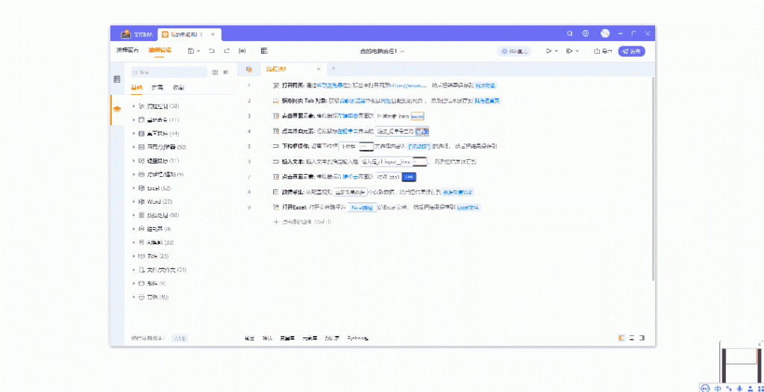Open the document icon atop the left sidebar
The width and height of the screenshot is (764, 392).
point(117,79)
